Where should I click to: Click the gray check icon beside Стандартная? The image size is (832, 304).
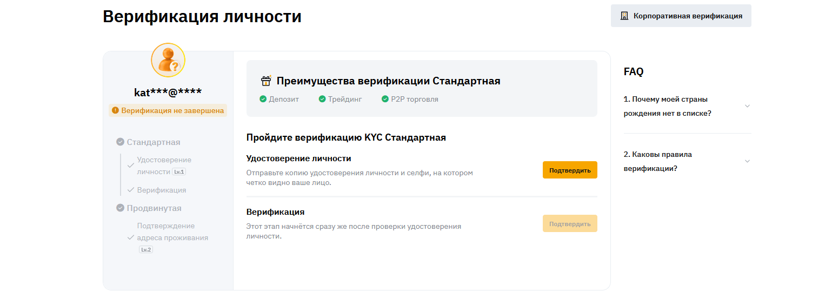point(120,142)
